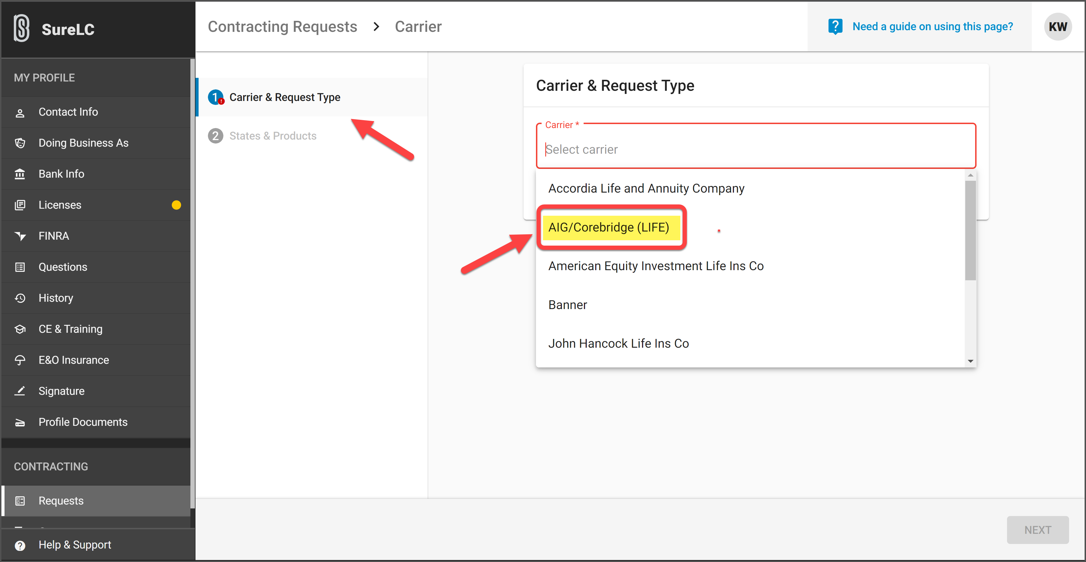
Task: Choose AIG/Corebridge (LIFE) carrier option
Action: (750, 227)
